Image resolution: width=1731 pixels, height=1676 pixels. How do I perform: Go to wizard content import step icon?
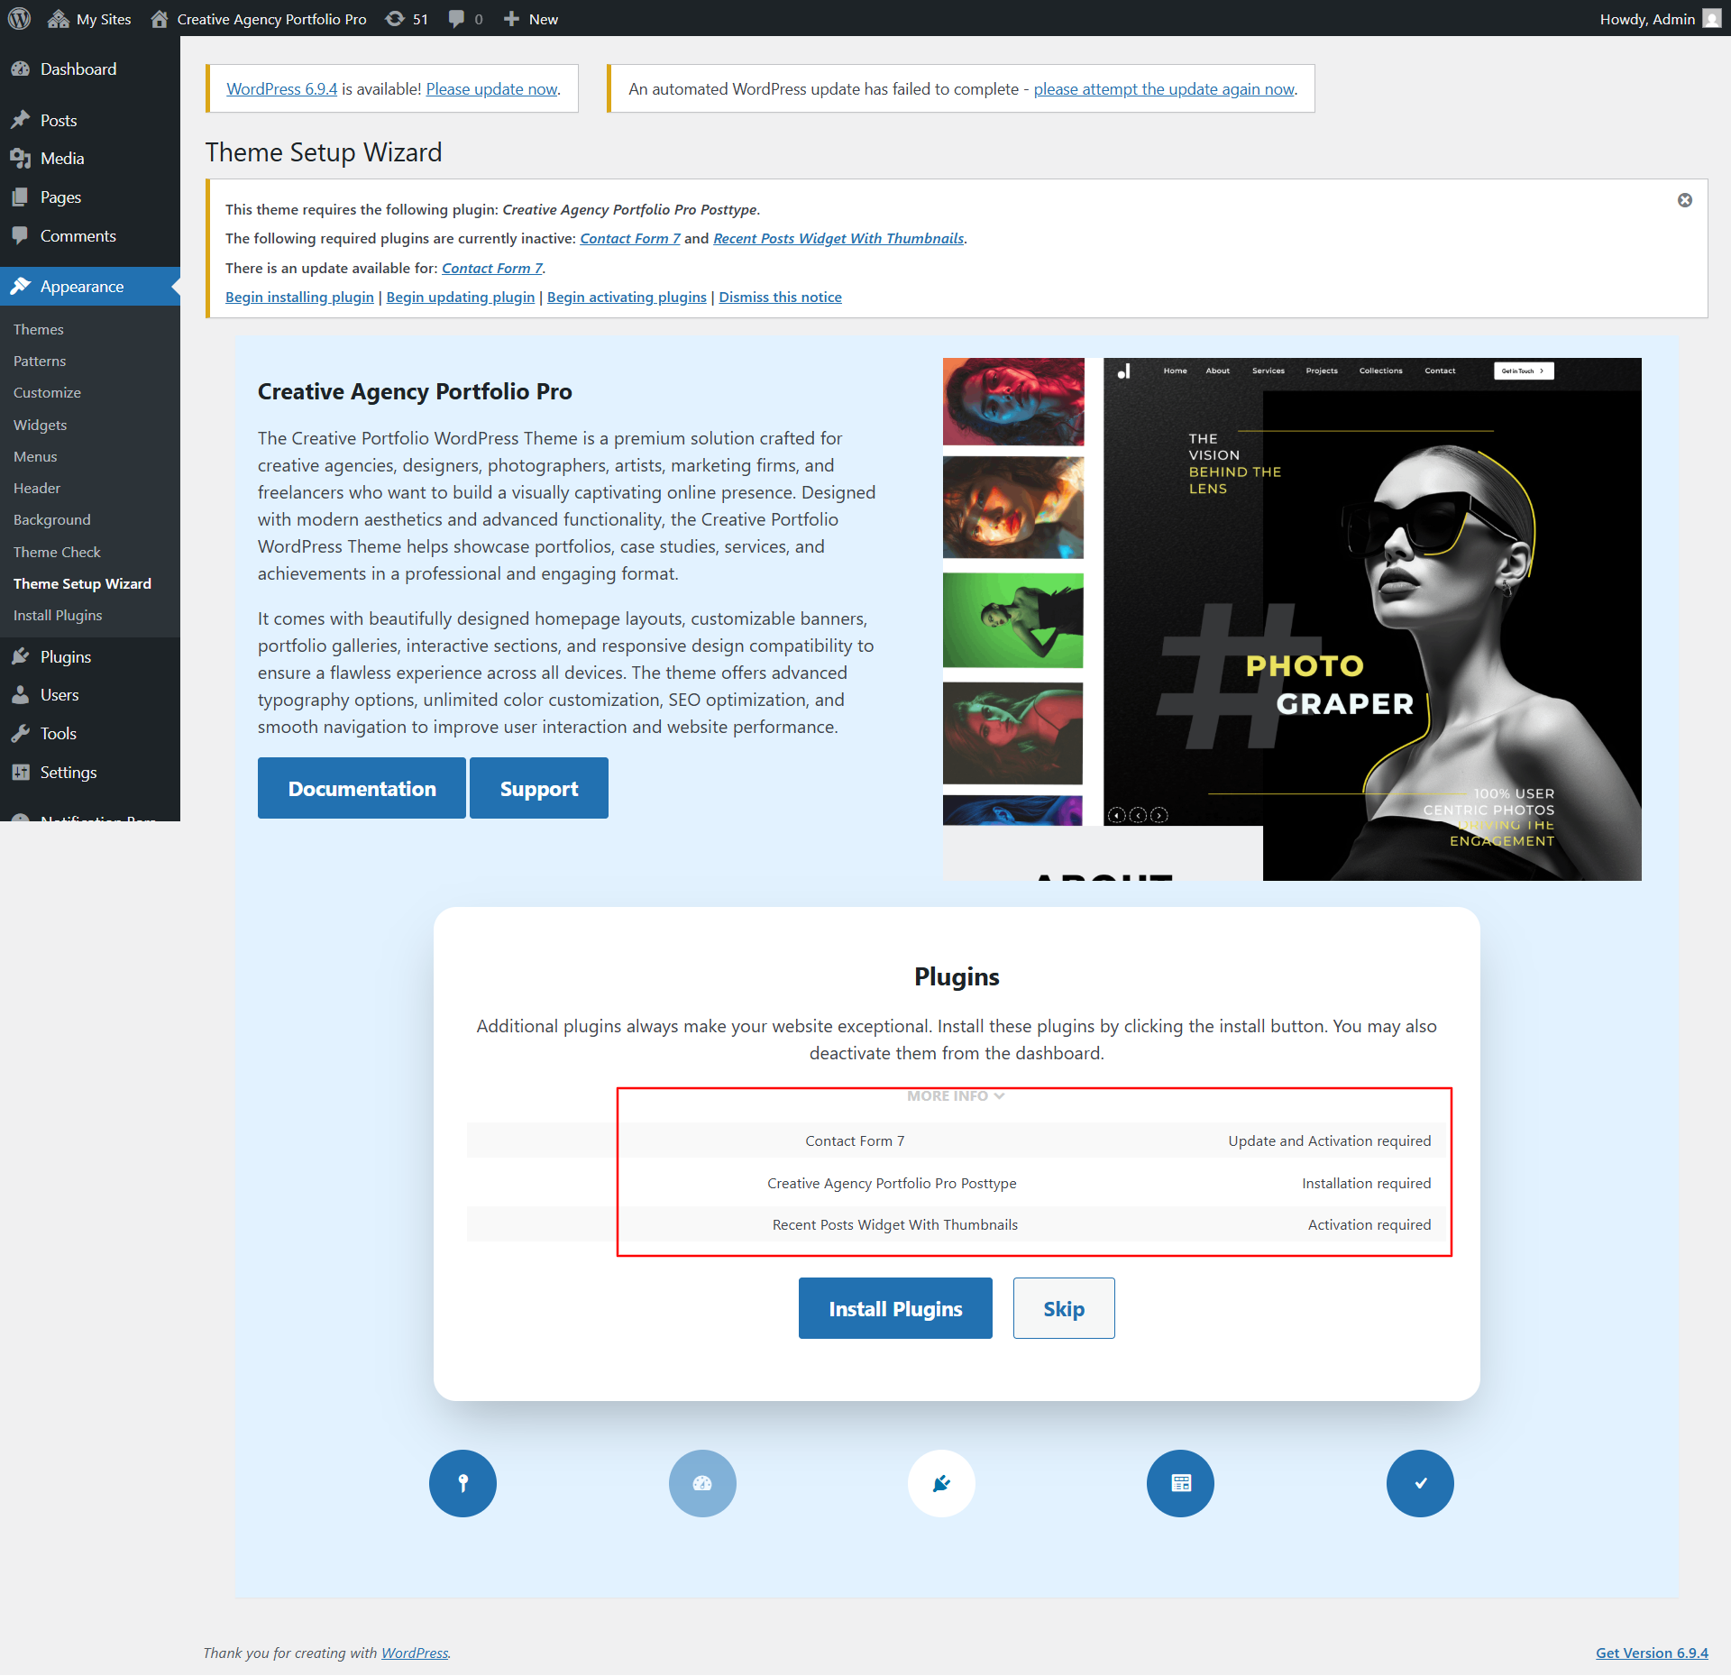point(1180,1484)
